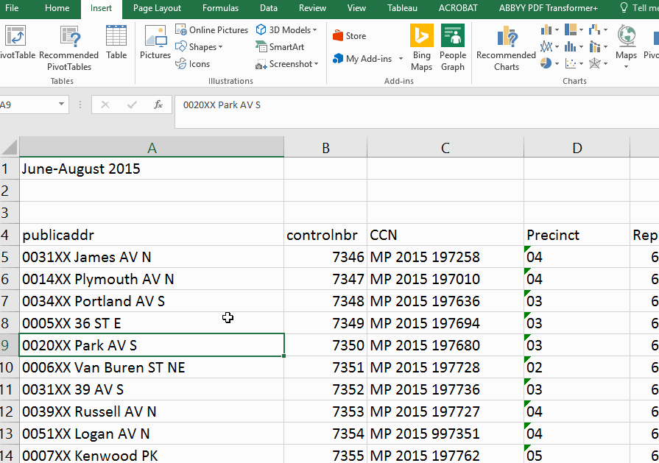Open Recommended PivotTables
Screen dimensions: 659x463
[69, 47]
